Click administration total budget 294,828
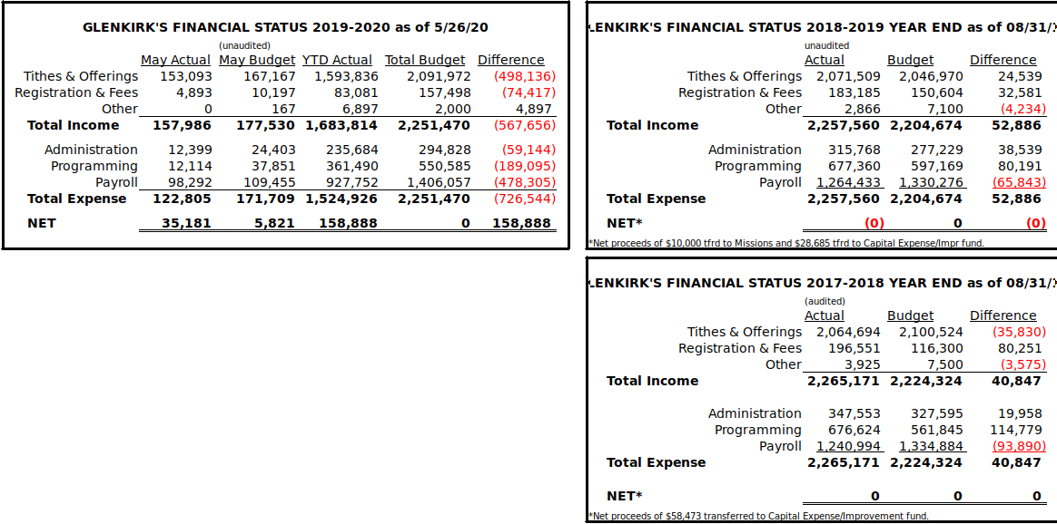Image resolution: width=1057 pixels, height=524 pixels. coord(445,150)
